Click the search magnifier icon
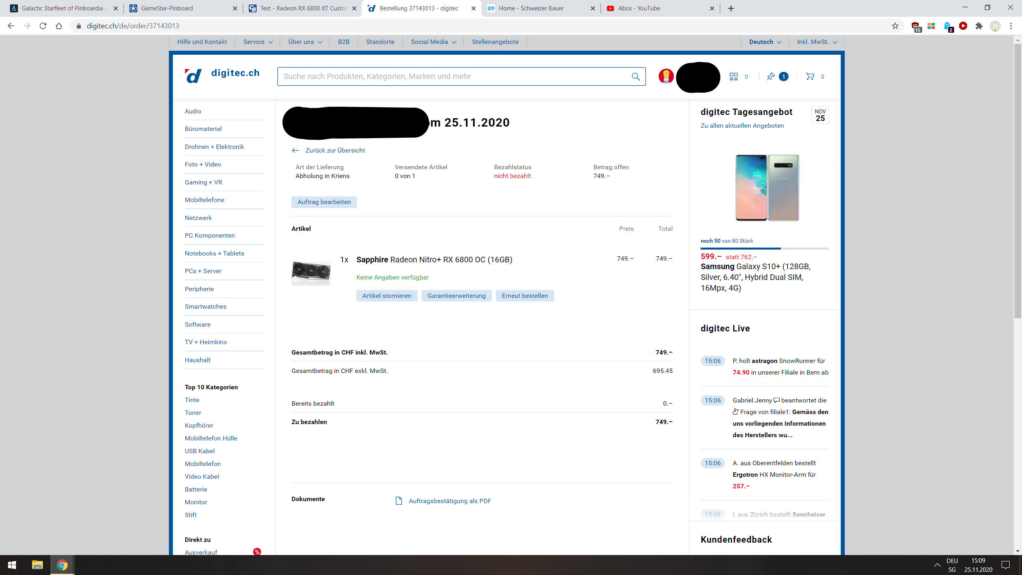 point(636,77)
